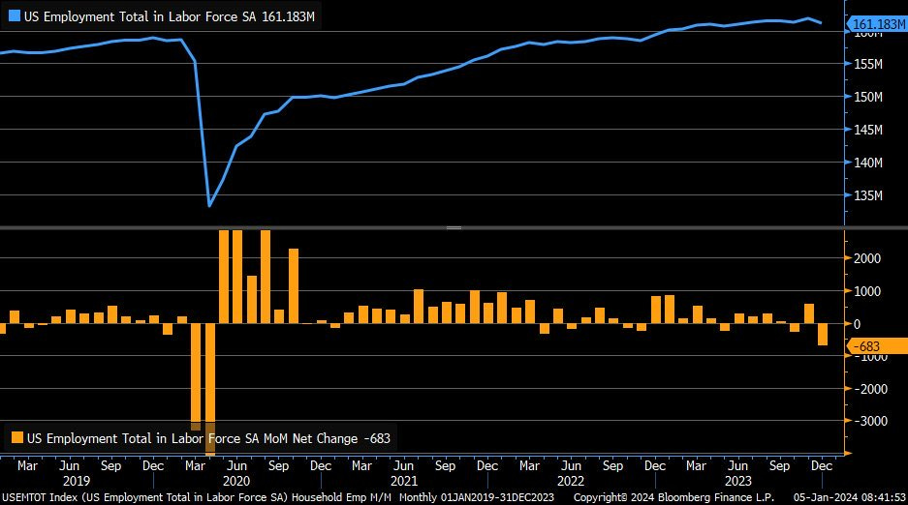
Task: Click the 2019 year label on time axis
Action: [75, 480]
